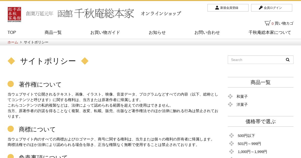The height and width of the screenshot is (158, 301).
Task: Click the ホーム breadcrumb link
Action: coord(13,42)
